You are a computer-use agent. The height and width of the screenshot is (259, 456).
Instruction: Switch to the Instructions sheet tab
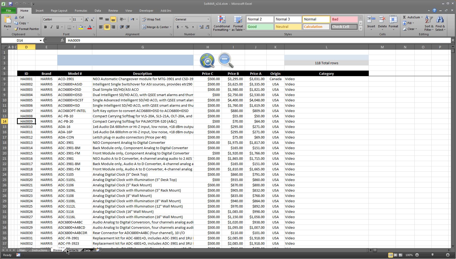[39, 250]
